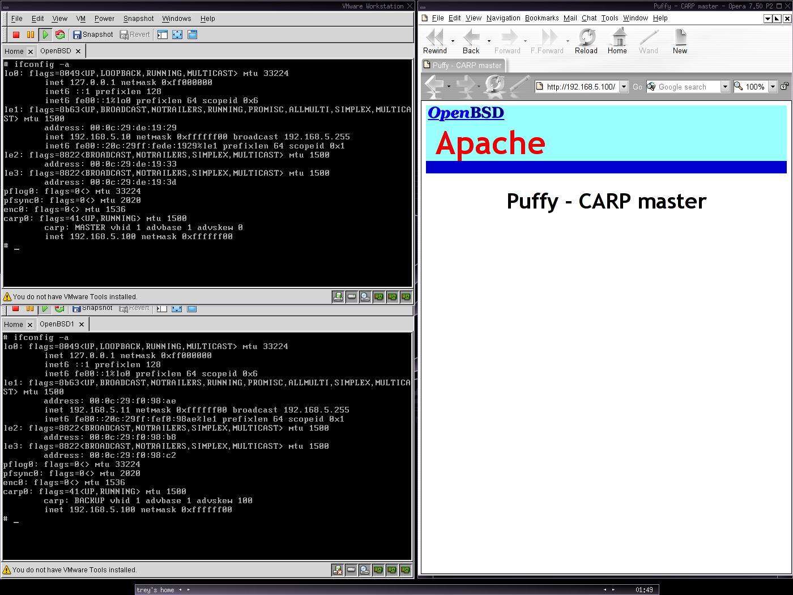Expand the address bar URL history dropdown

[624, 87]
